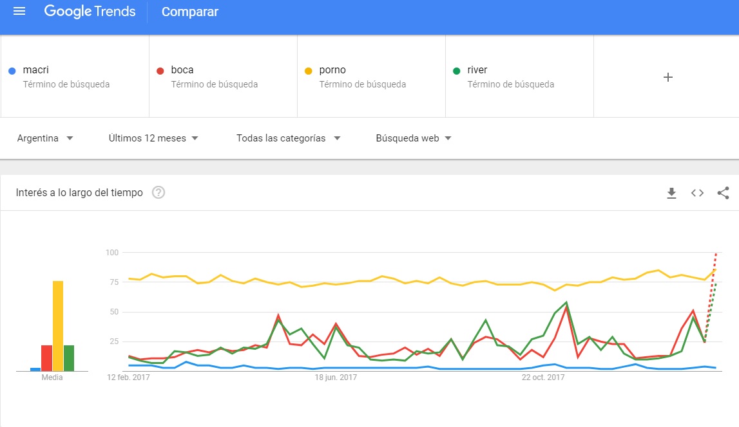
Task: Click the yellow Media average bar
Action: coord(58,326)
